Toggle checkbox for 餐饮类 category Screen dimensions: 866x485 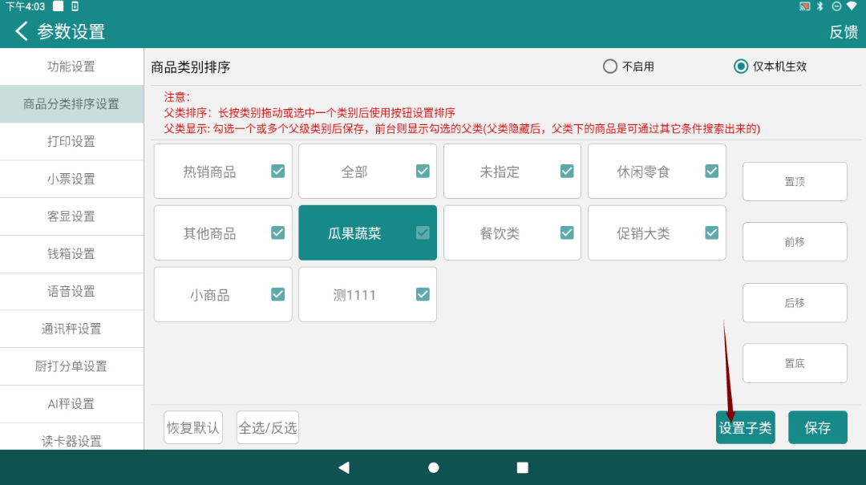pyautogui.click(x=567, y=232)
